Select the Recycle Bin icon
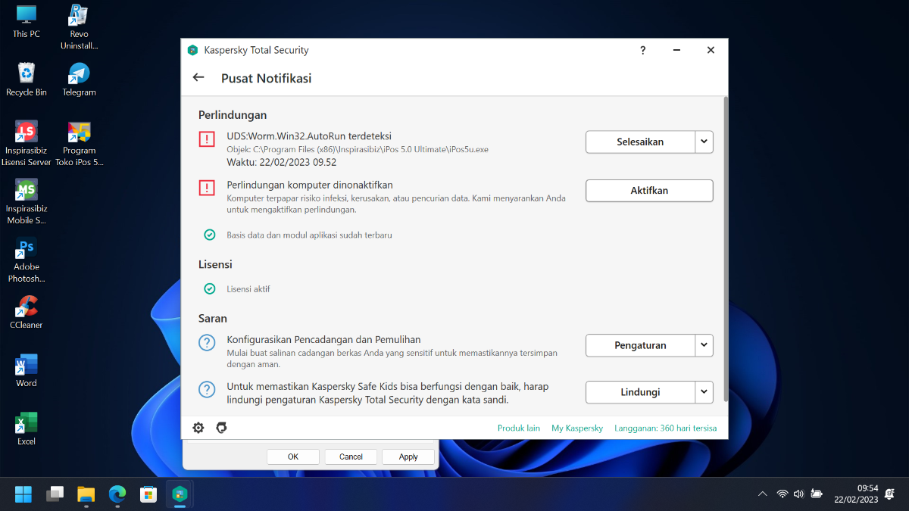The width and height of the screenshot is (909, 511). click(x=27, y=79)
